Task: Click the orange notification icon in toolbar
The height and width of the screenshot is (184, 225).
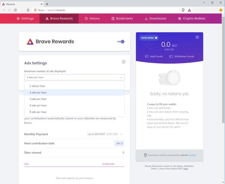Action: coord(221,10)
